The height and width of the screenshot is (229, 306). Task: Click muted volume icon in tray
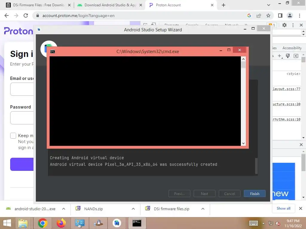tap(278, 223)
